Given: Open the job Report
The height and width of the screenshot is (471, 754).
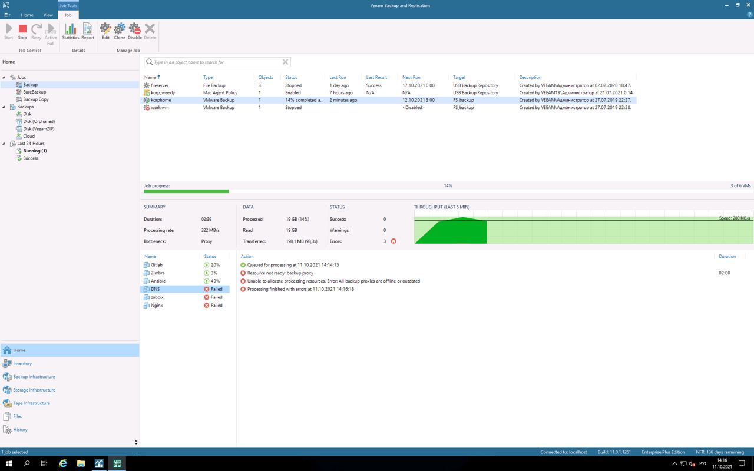Looking at the screenshot, I should 88,31.
